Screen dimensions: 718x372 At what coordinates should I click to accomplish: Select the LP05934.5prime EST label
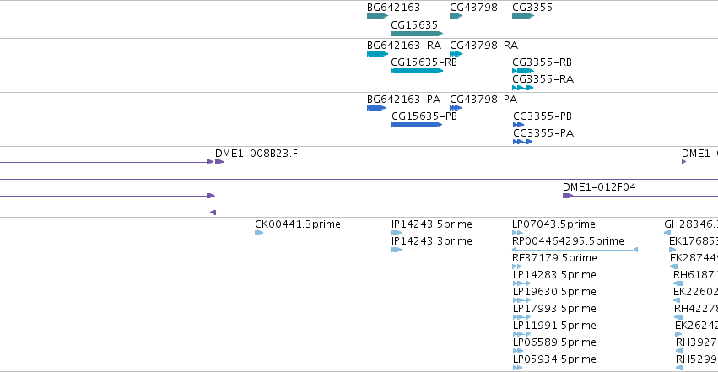(x=554, y=359)
